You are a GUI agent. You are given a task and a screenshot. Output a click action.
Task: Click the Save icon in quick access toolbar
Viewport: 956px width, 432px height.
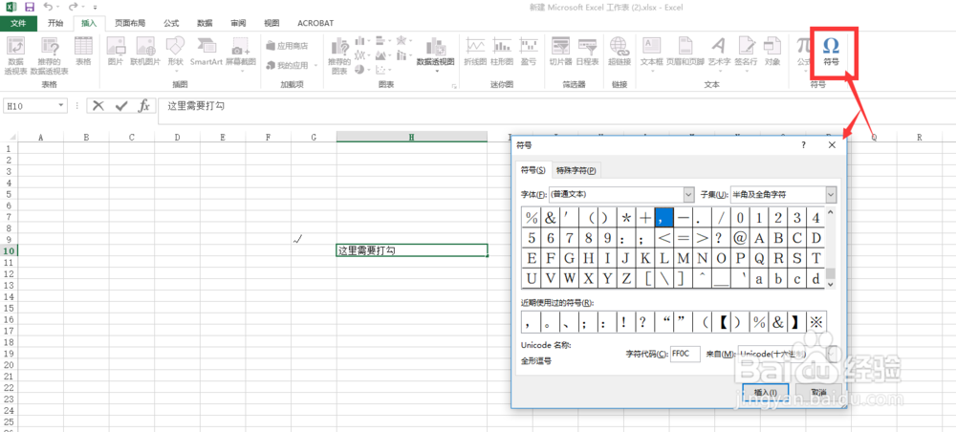point(30,8)
